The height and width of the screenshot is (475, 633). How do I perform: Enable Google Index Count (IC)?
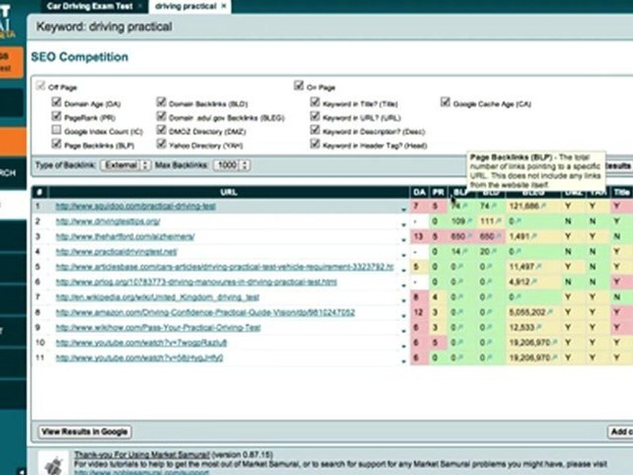(x=57, y=130)
